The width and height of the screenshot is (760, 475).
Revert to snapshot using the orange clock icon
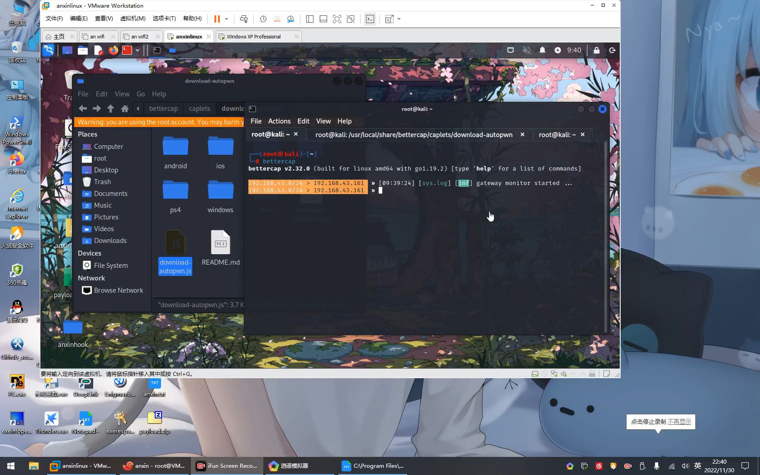pos(277,19)
